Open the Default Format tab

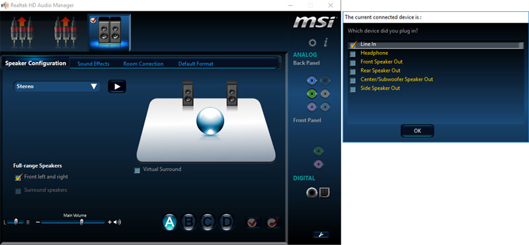pos(196,63)
